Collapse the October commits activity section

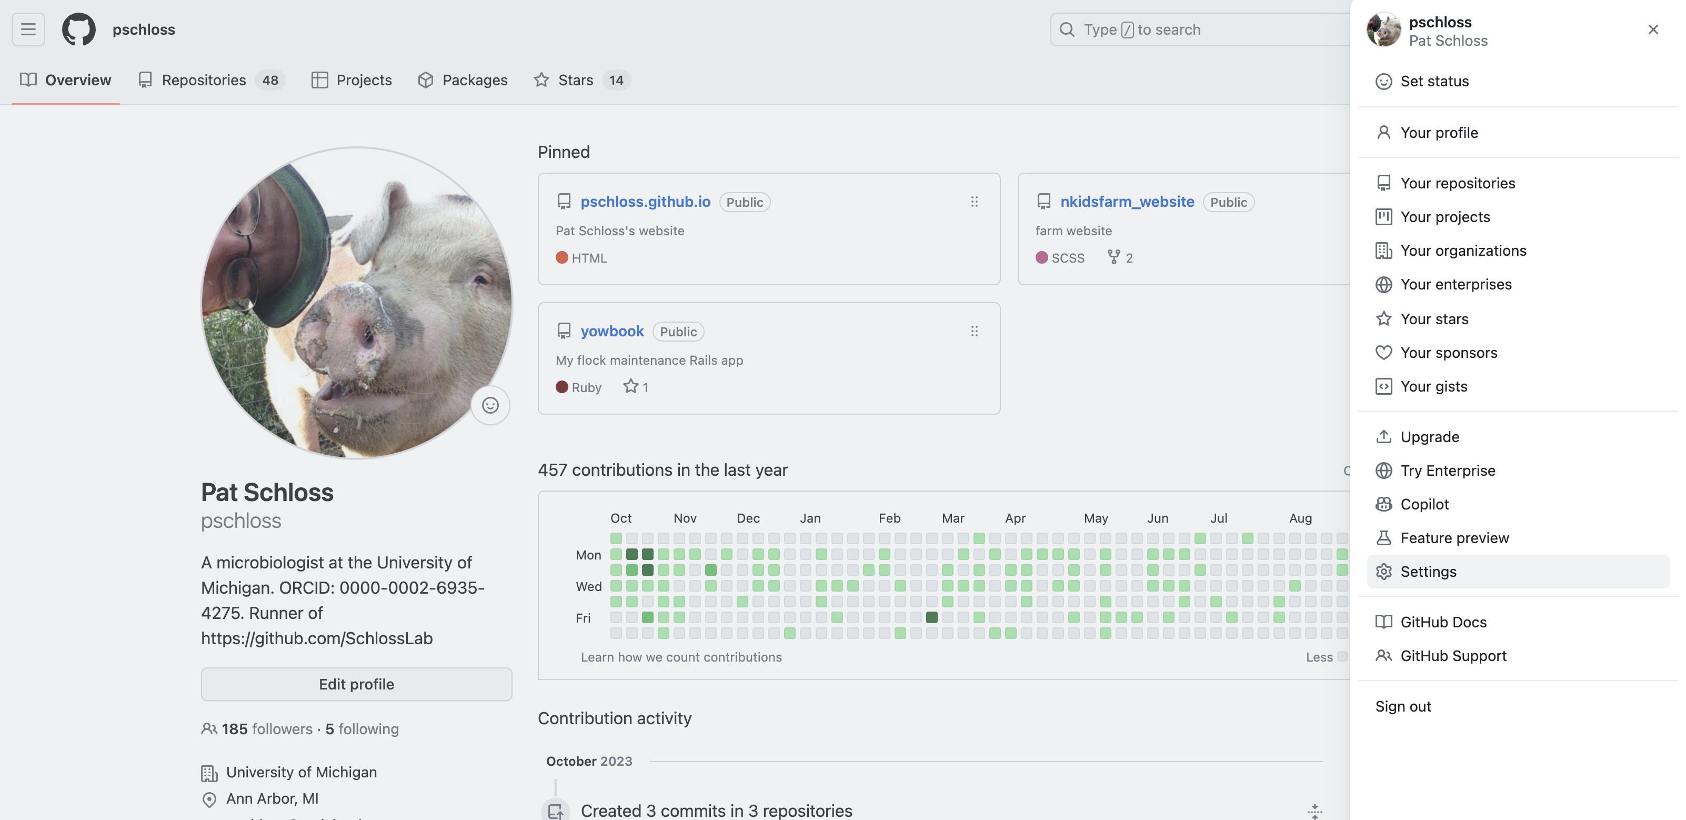1314,811
